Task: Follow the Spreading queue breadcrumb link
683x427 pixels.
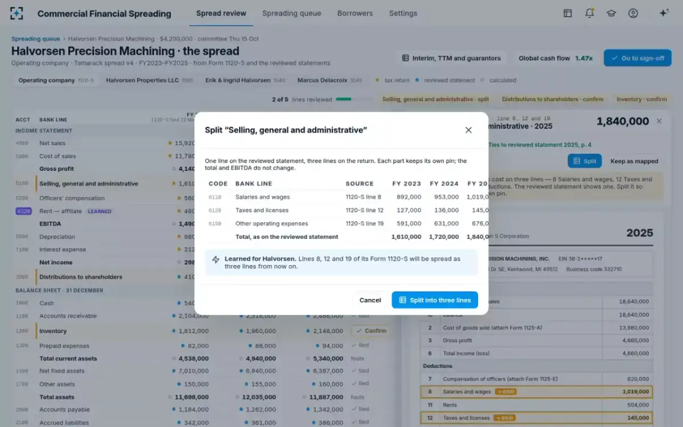Action: tap(35, 39)
